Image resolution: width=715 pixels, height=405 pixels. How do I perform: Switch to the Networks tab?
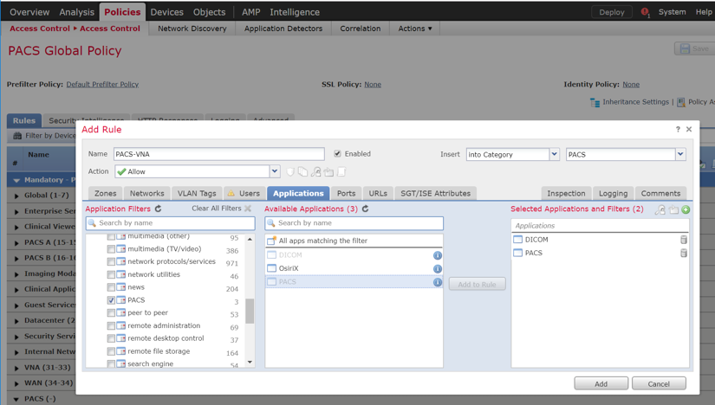pyautogui.click(x=146, y=193)
